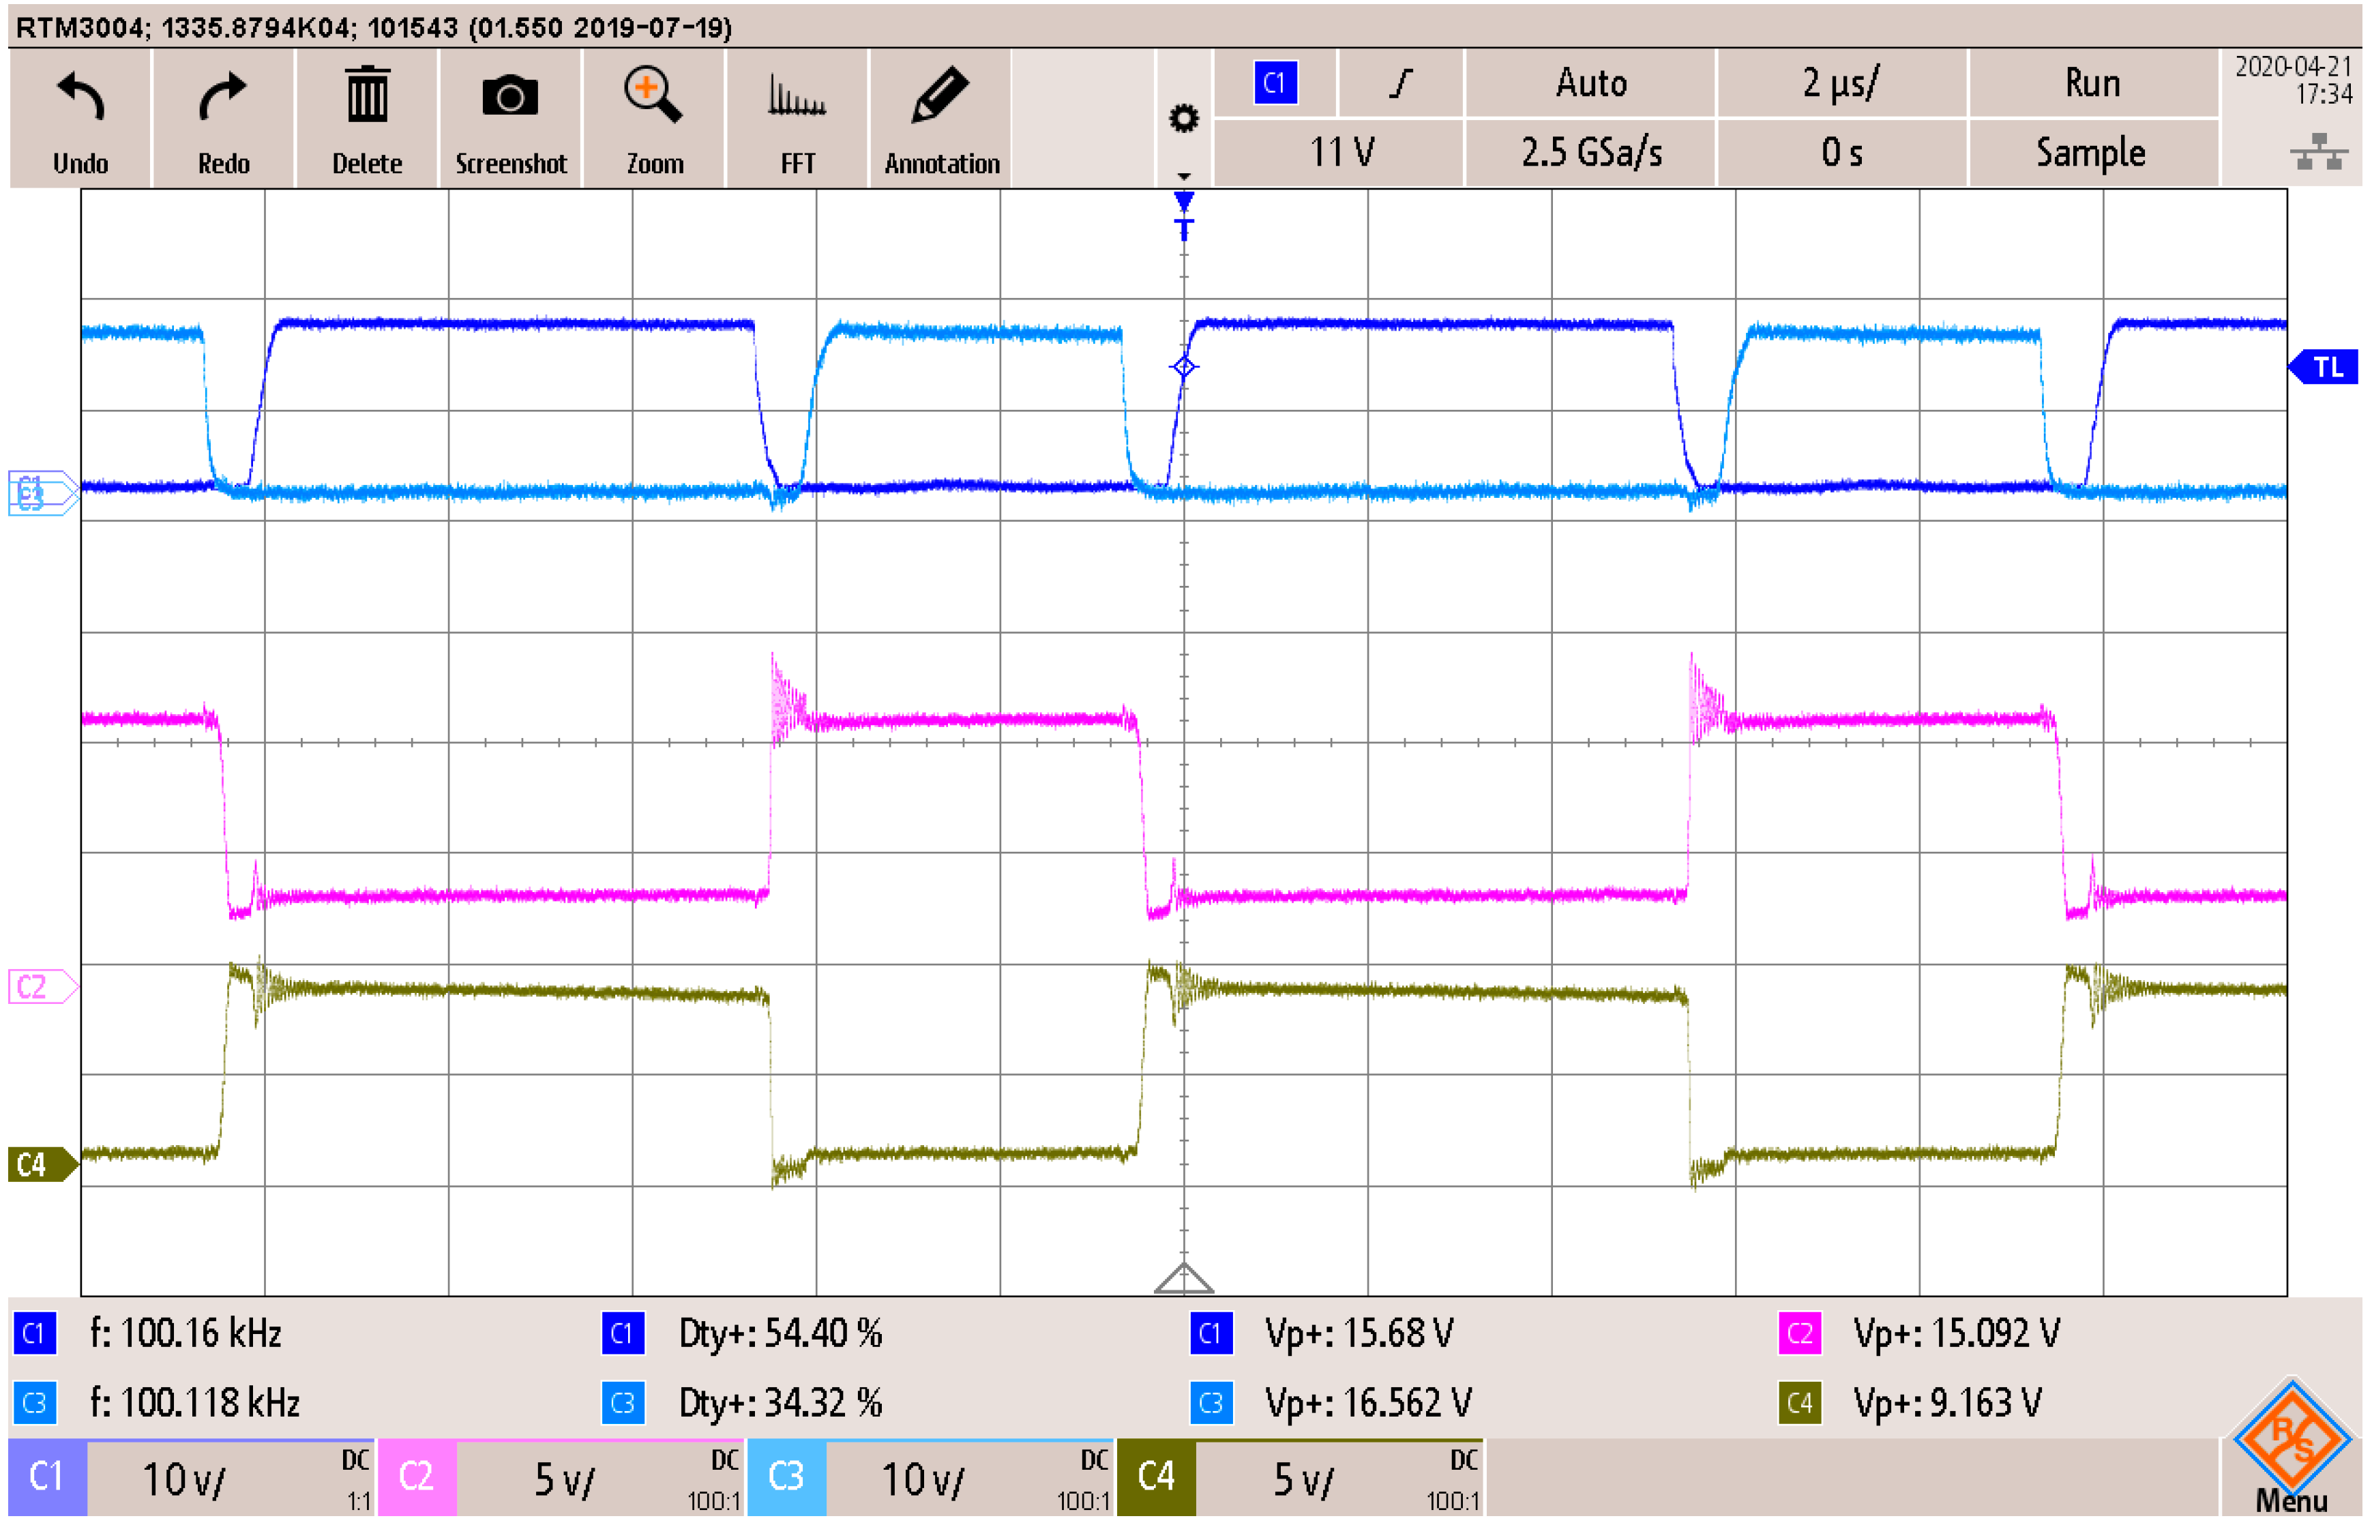The height and width of the screenshot is (1525, 2372).
Task: Open the Sample acquisition mode selector
Action: [x=2091, y=153]
